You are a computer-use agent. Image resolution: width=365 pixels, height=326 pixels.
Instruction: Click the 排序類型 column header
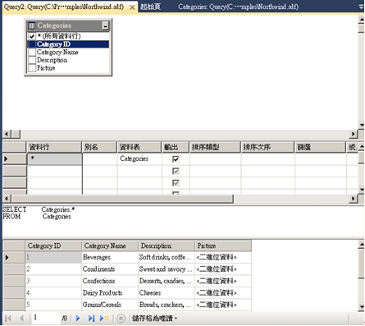(215, 147)
